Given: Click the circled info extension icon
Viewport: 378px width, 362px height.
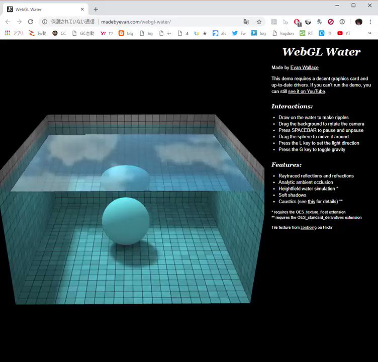Looking at the screenshot, I should (x=342, y=22).
